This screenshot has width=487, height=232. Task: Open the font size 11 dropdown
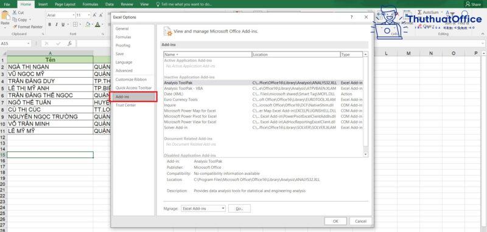pyautogui.click(x=89, y=15)
